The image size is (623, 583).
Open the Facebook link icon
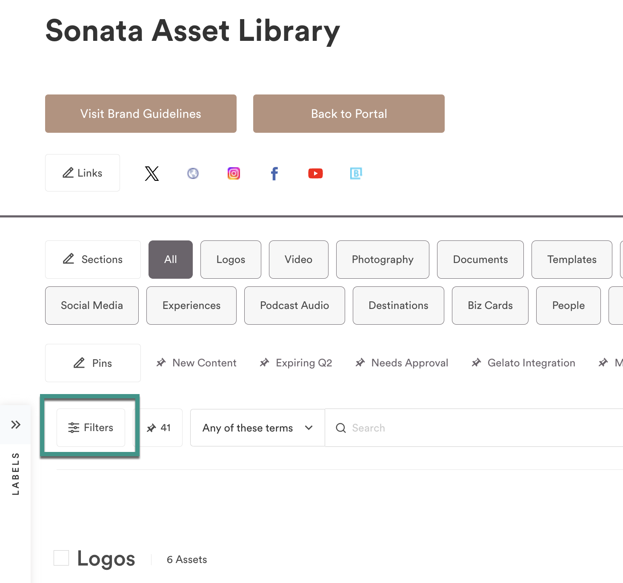click(274, 173)
